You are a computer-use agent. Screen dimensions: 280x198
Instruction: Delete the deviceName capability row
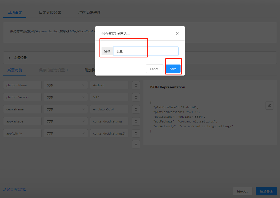tap(136, 109)
